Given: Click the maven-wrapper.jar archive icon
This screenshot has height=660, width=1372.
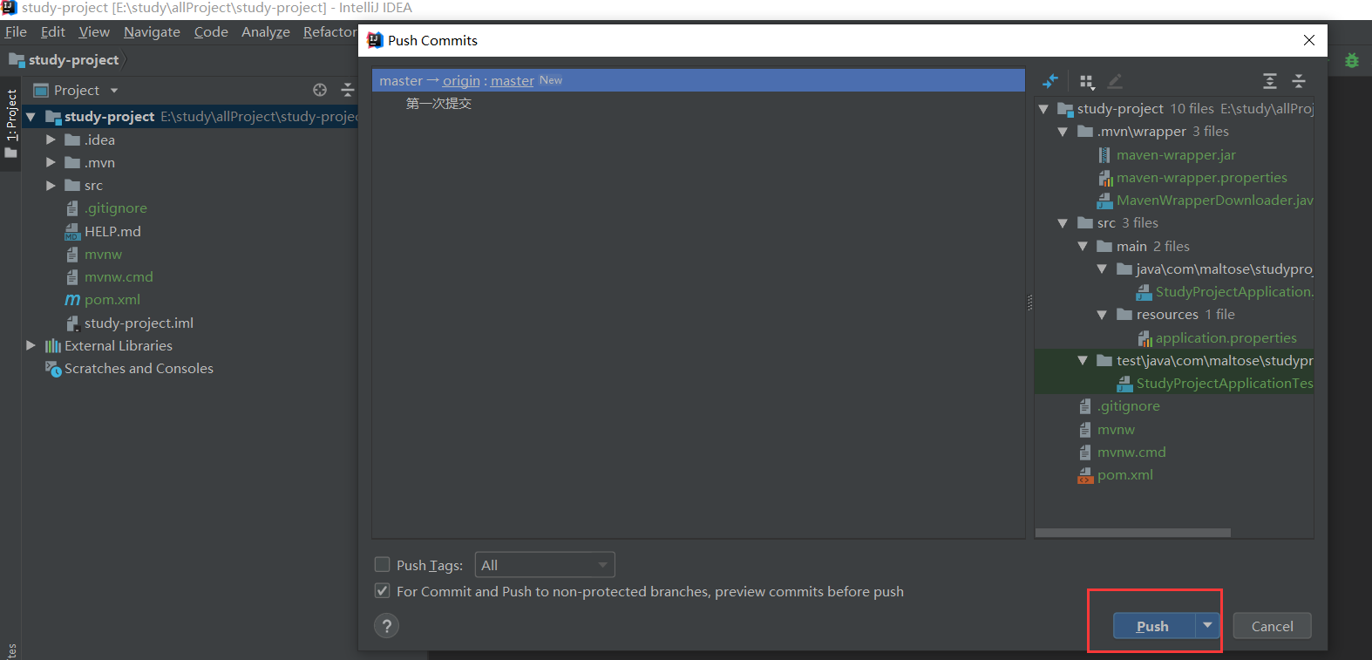Looking at the screenshot, I should point(1104,154).
